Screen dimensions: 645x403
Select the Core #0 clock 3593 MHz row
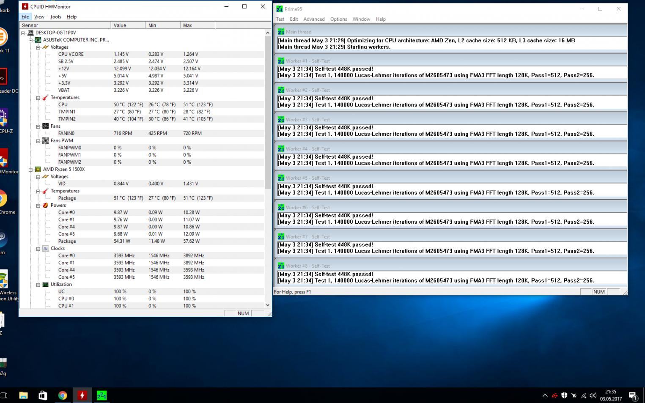[142, 255]
